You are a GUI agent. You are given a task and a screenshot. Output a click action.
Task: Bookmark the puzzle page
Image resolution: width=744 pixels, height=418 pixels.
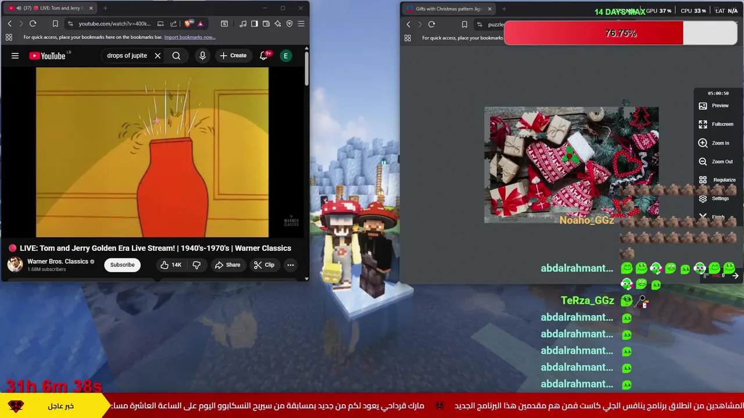464,24
